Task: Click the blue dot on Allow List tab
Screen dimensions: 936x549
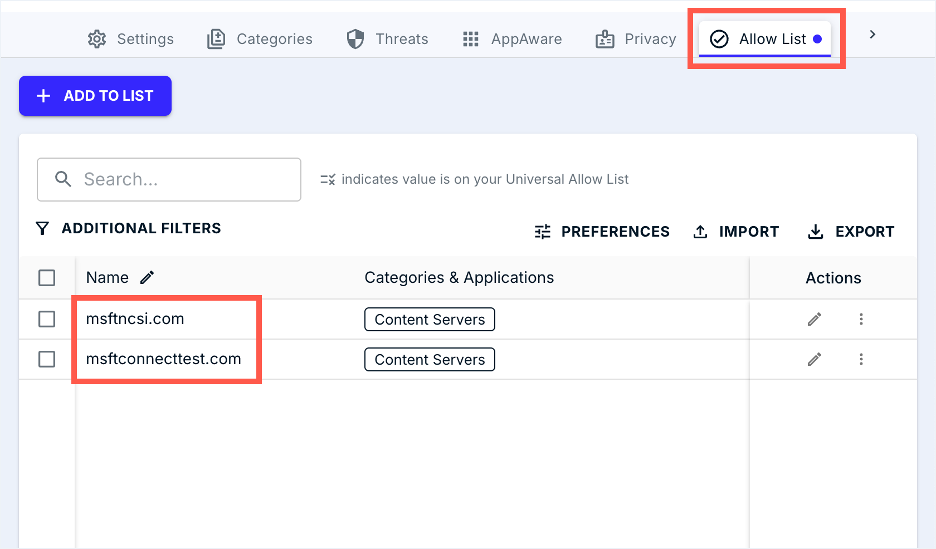Action: pos(817,39)
